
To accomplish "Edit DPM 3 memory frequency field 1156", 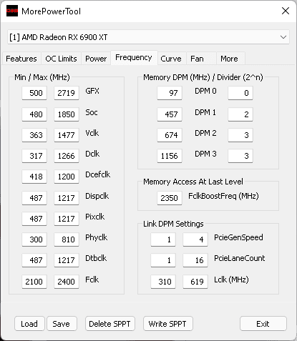I will point(170,156).
